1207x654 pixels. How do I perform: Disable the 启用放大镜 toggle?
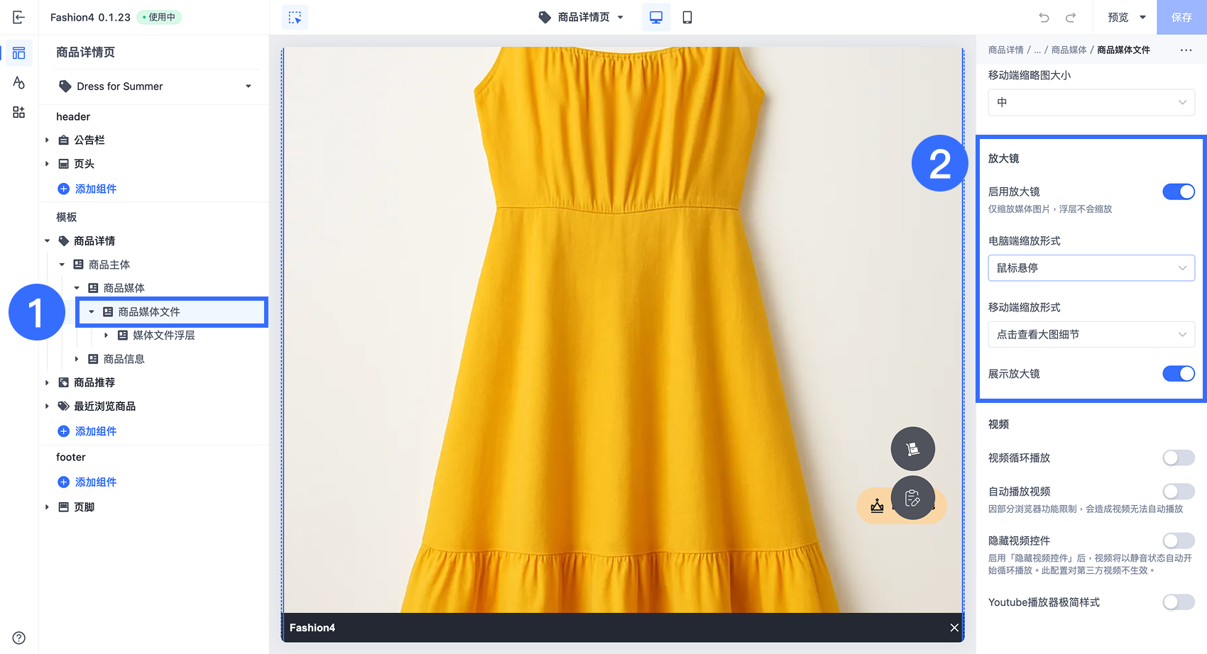coord(1178,192)
